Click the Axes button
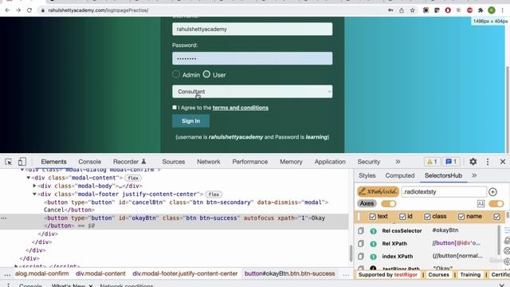 click(x=367, y=203)
